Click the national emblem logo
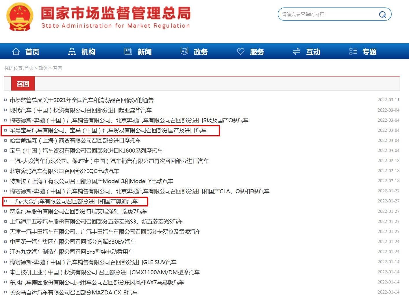Screen dimensions: 409x295 click(x=20, y=17)
